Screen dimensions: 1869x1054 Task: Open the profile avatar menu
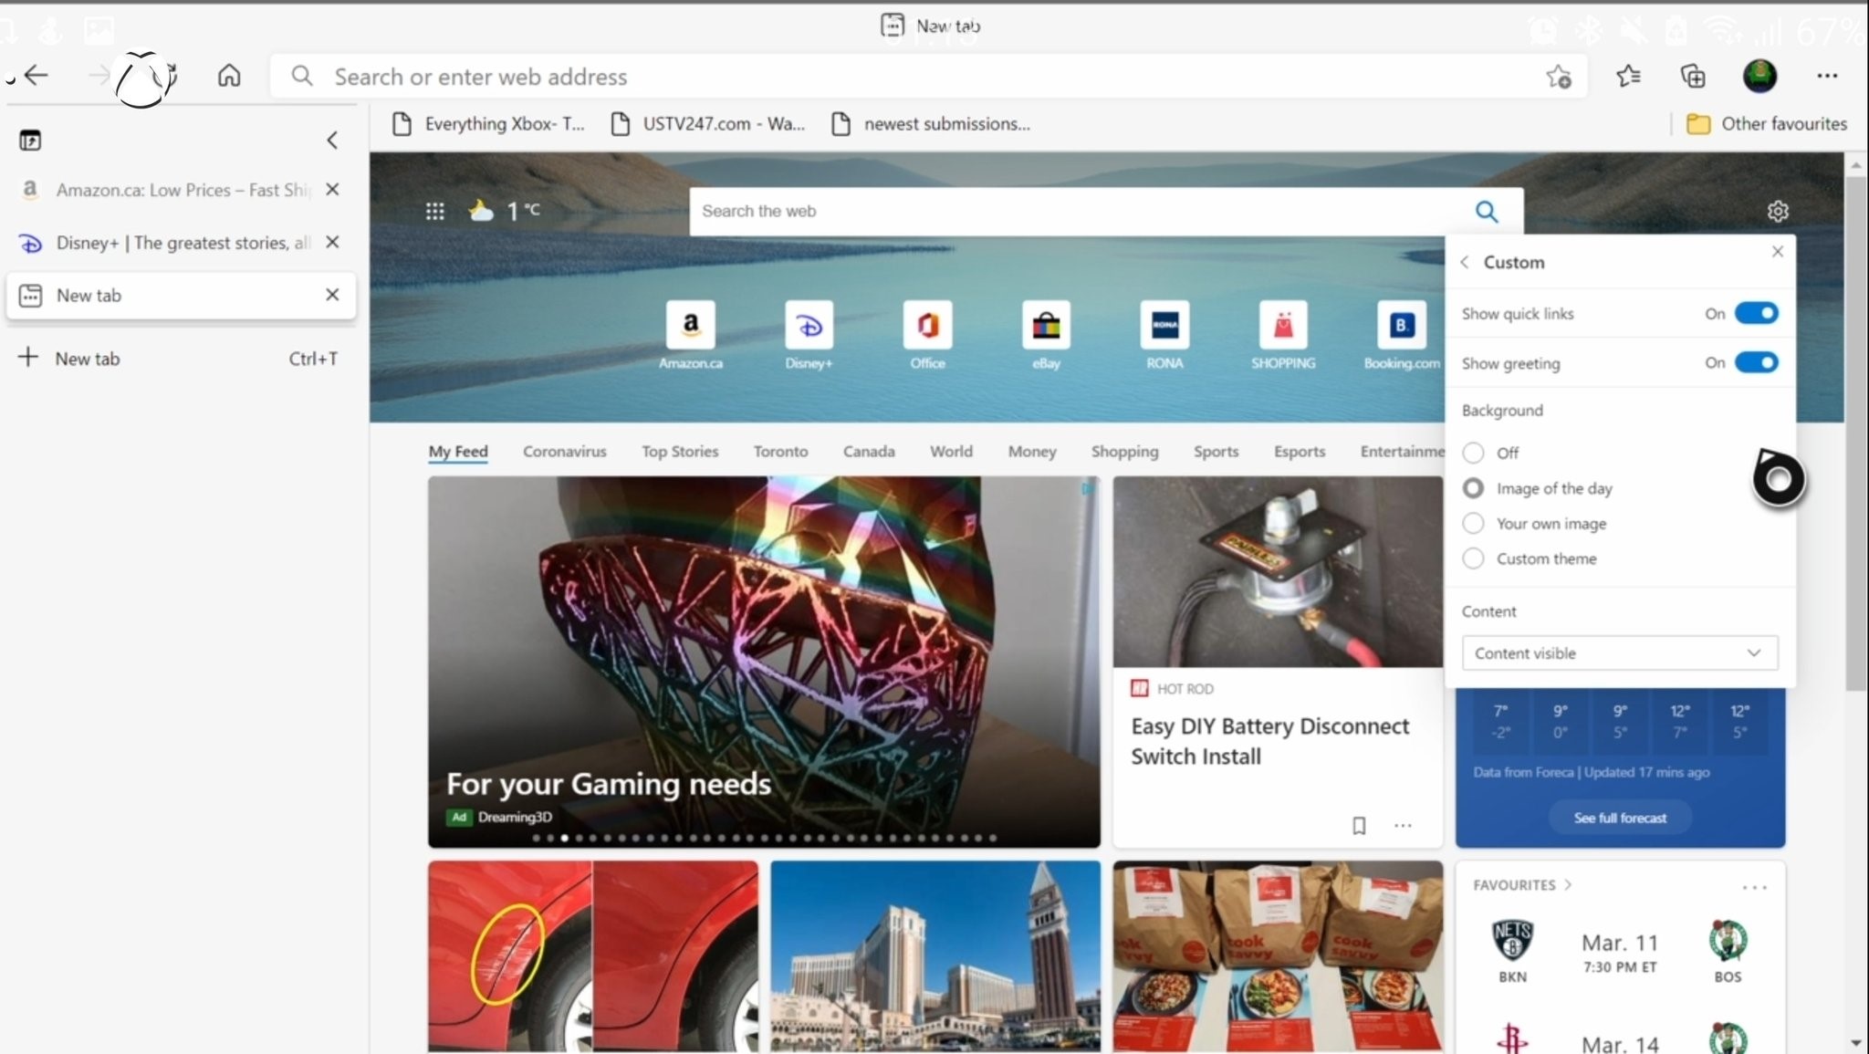point(1759,76)
